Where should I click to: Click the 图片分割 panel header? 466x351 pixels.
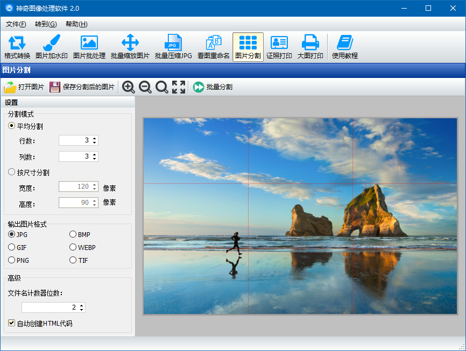232,70
